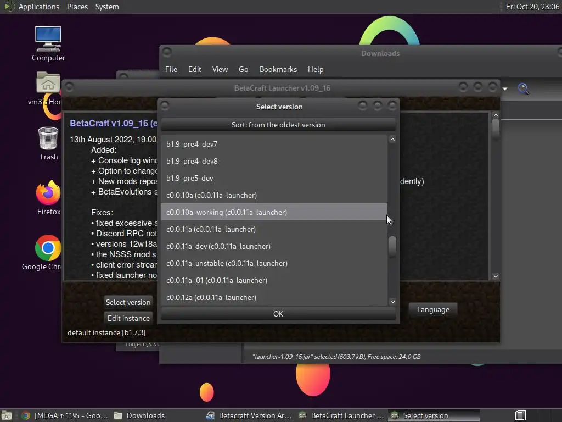
Task: Open the Edit menu in Downloads window
Action: (195, 69)
